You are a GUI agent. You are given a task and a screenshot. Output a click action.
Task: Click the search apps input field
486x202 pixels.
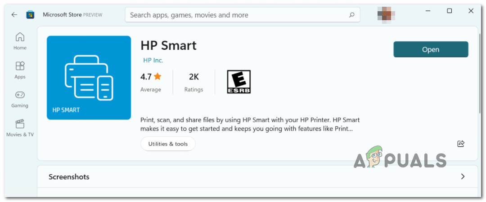coord(236,15)
